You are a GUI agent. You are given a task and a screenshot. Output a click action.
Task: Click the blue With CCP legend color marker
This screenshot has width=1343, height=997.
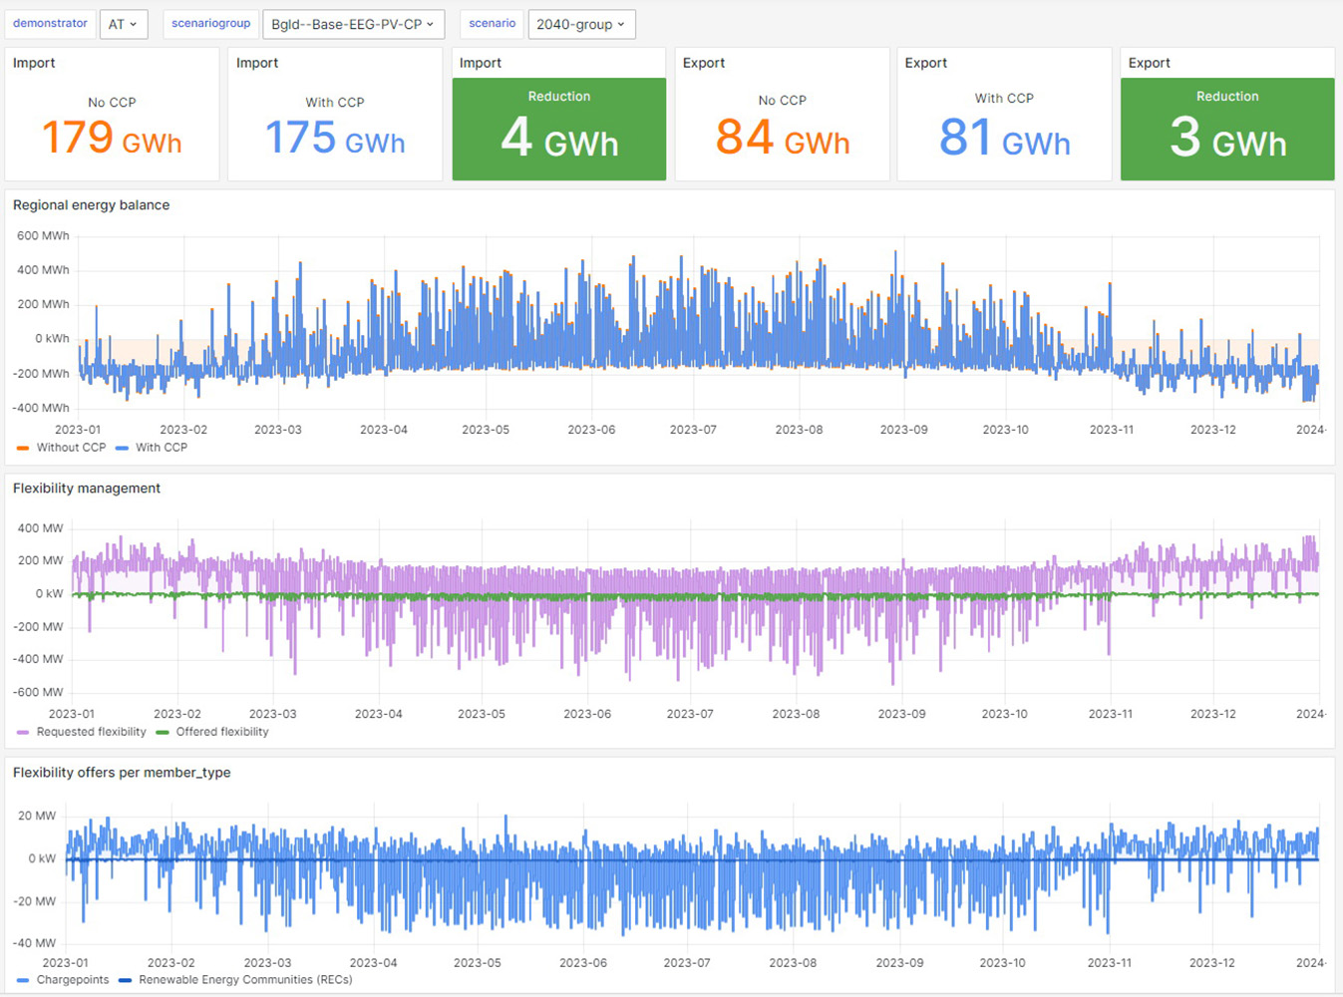pyautogui.click(x=122, y=449)
